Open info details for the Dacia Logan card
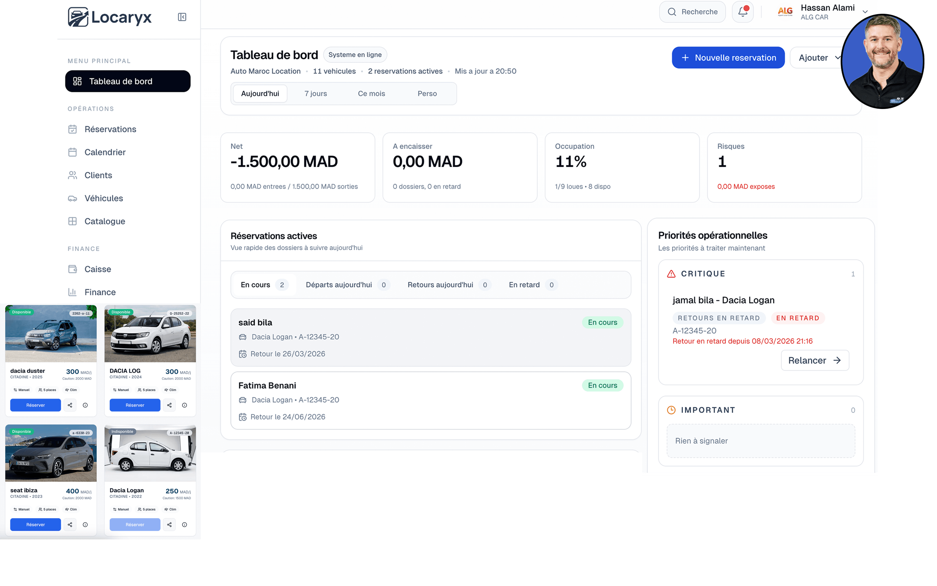The image size is (937, 586). click(x=185, y=524)
